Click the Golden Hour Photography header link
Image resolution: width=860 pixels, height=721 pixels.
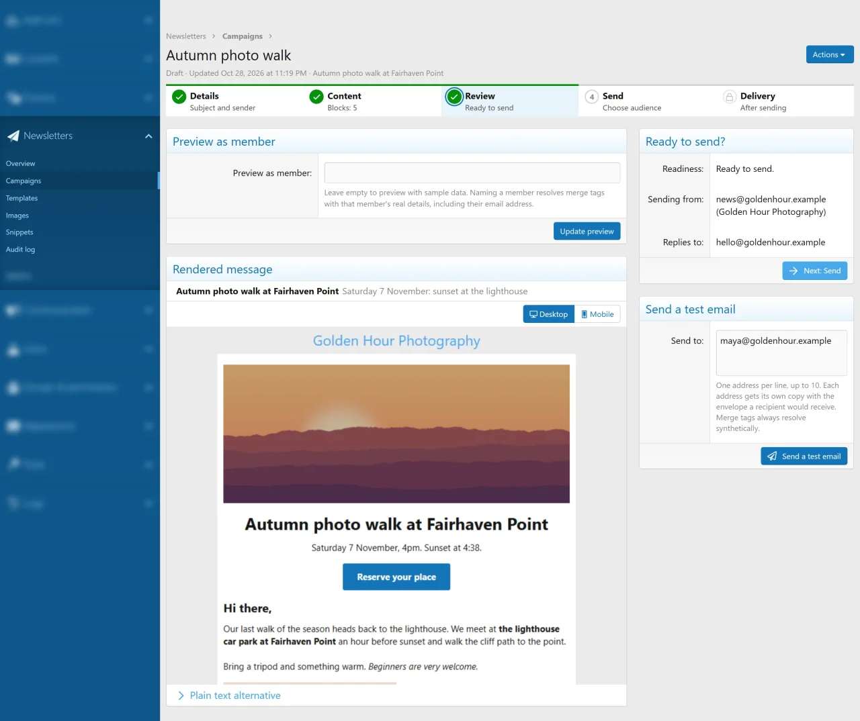pos(396,341)
